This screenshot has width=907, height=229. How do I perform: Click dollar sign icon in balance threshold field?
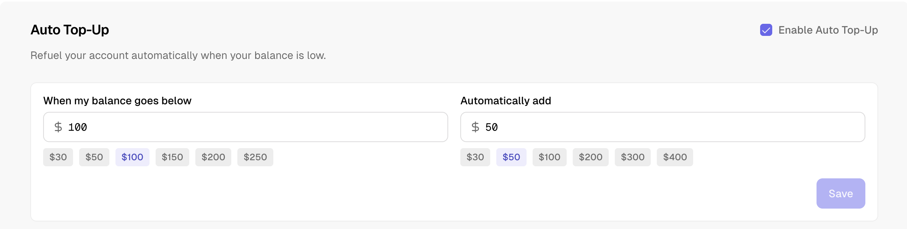[58, 127]
